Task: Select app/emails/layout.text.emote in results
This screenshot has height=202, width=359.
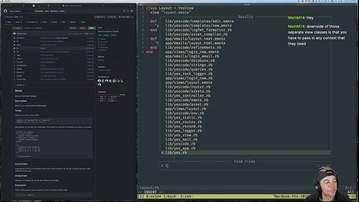Action: [x=195, y=39]
